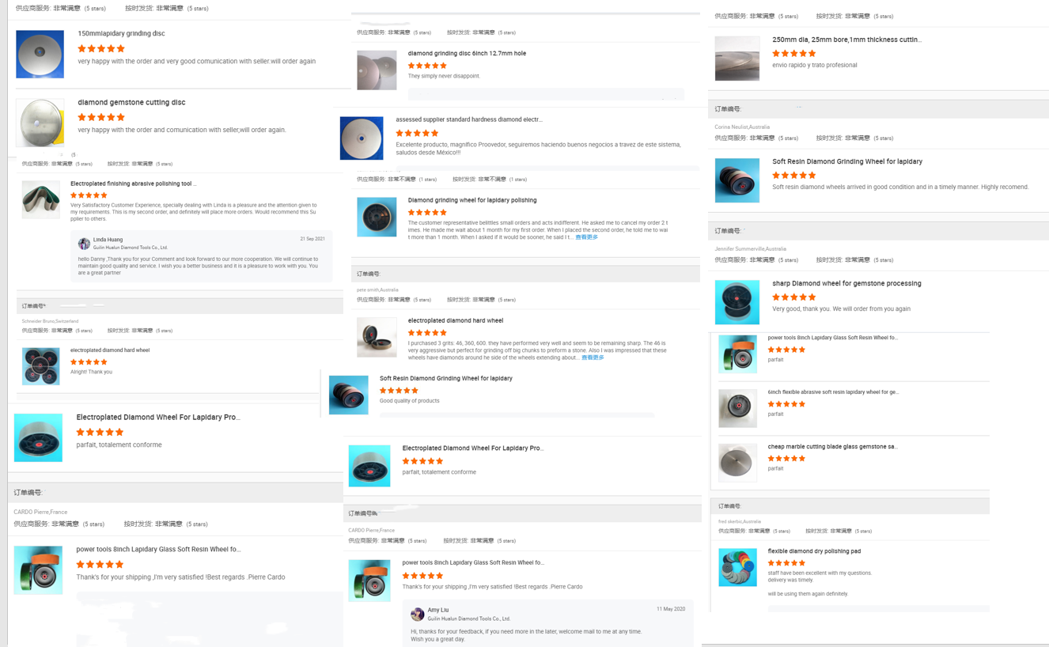This screenshot has height=647, width=1049.
Task: Open diamond grinding disc 6inch 12.7mm hole link
Action: point(467,53)
